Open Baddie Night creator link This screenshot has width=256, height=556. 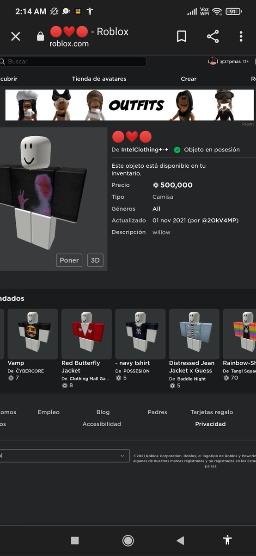pos(193,379)
